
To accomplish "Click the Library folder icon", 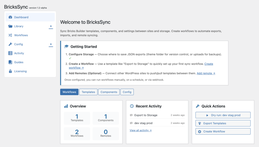I will (10, 26).
